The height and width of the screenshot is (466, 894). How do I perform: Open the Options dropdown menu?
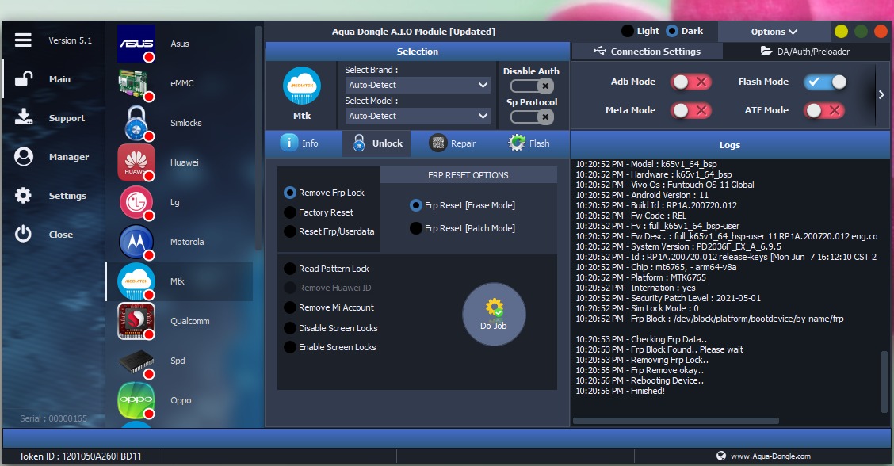[x=774, y=32]
